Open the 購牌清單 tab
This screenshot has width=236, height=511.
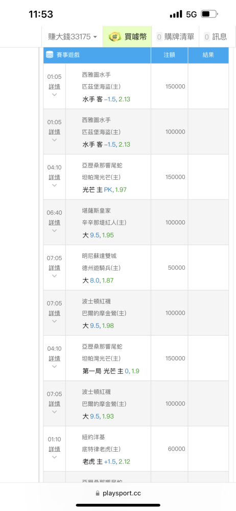tap(175, 36)
